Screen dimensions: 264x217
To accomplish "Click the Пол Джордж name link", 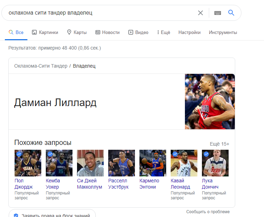I will point(24,184).
